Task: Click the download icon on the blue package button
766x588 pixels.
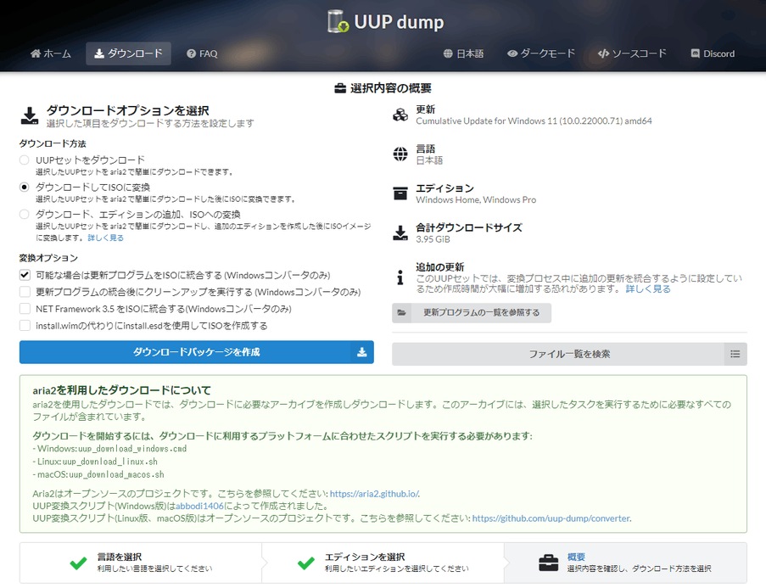Action: coord(362,352)
